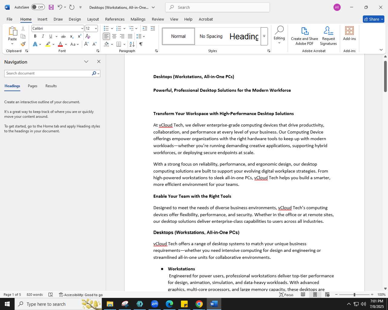Open the font name dropdown
This screenshot has width=388, height=310.
click(x=82, y=28)
